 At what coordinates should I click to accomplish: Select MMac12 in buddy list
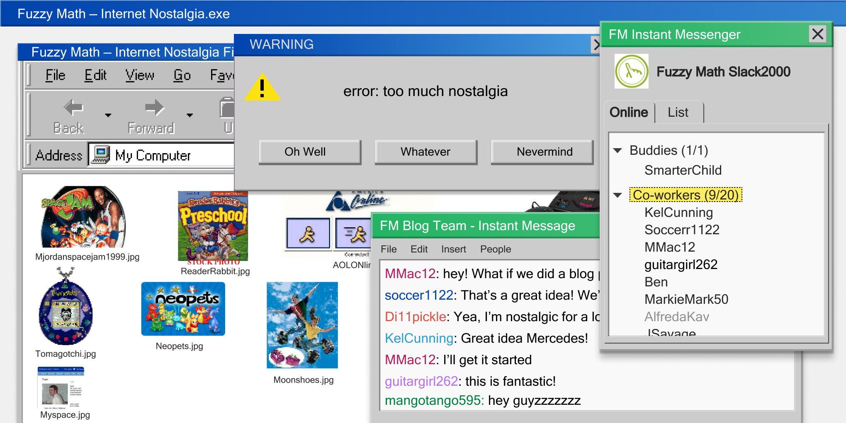pyautogui.click(x=669, y=247)
